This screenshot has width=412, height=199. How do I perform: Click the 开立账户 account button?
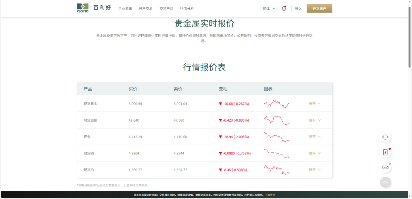click(319, 8)
